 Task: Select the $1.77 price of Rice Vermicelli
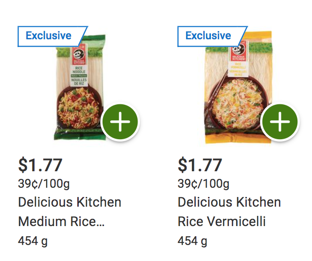click(200, 165)
